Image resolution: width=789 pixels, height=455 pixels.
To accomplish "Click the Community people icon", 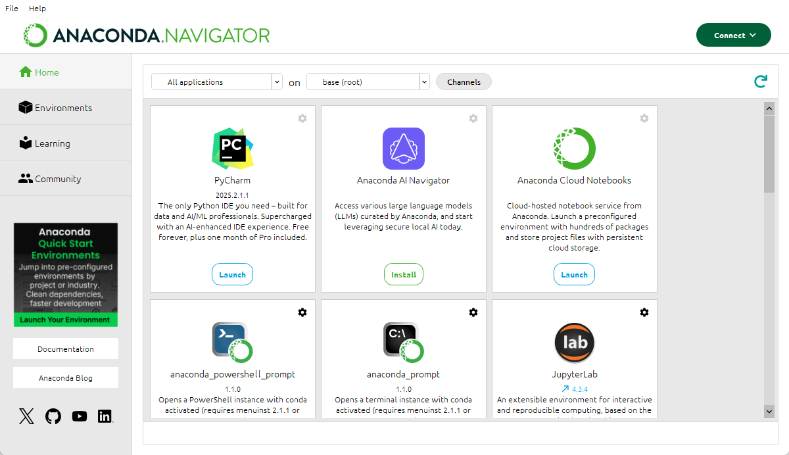I will click(26, 178).
